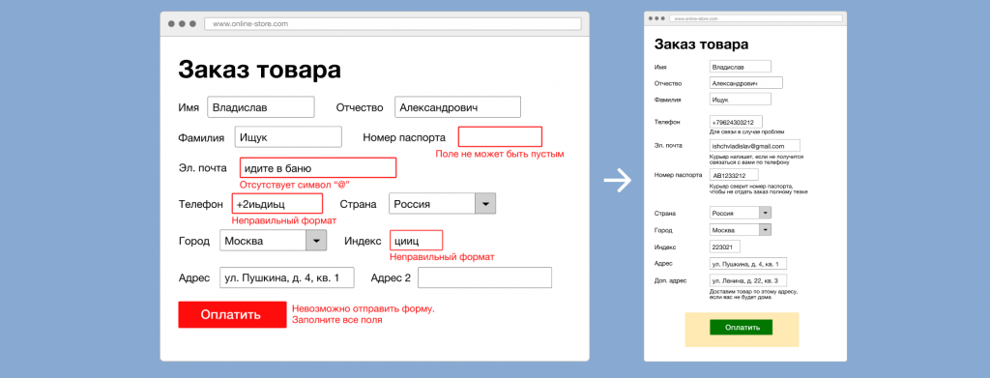The image size is (990, 378).
Task: Click the Доп. адрес field "ул. Ленина, д. 22, кв. 3"
Action: [748, 280]
